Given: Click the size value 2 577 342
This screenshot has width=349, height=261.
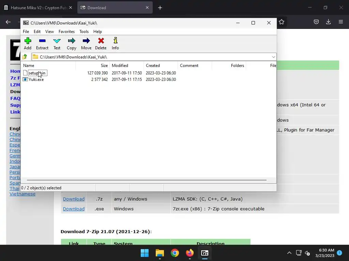Looking at the screenshot, I should pyautogui.click(x=100, y=80).
